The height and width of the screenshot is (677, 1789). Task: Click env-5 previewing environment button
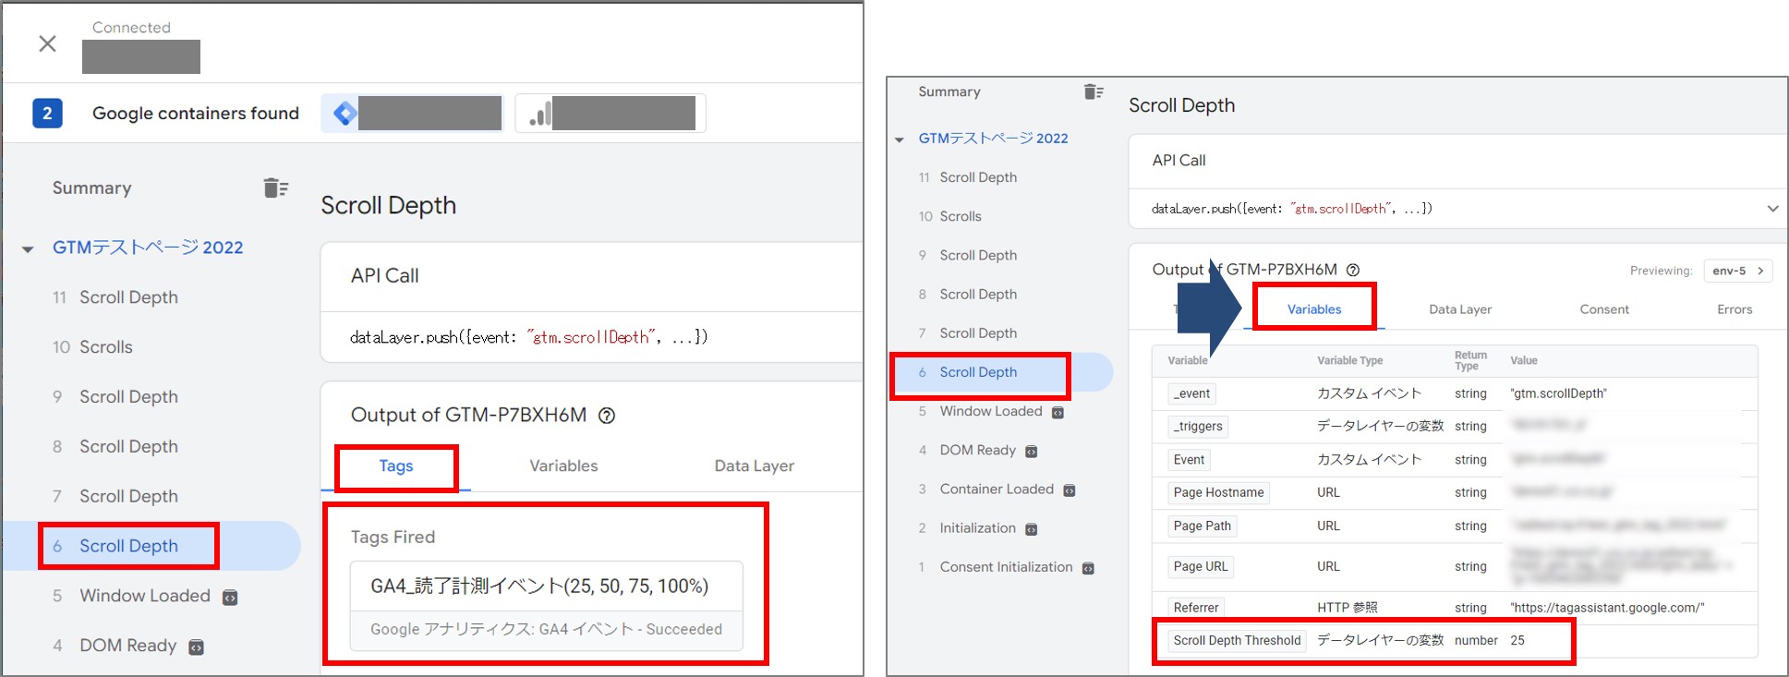click(x=1737, y=271)
